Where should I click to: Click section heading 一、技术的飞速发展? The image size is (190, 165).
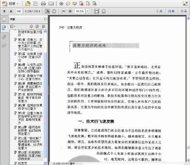coord(96,121)
